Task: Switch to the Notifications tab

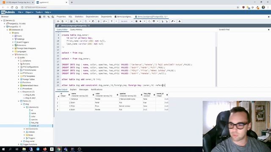Action: tap(97, 90)
